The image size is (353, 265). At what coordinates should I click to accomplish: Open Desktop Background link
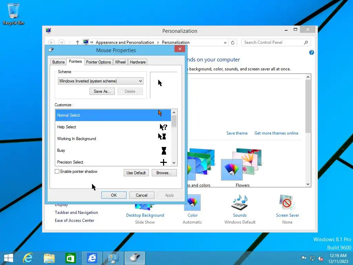point(145,215)
